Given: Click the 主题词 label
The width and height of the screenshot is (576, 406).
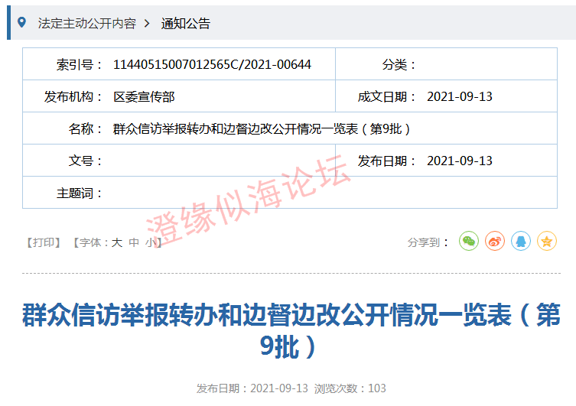Looking at the screenshot, I should pyautogui.click(x=79, y=193).
